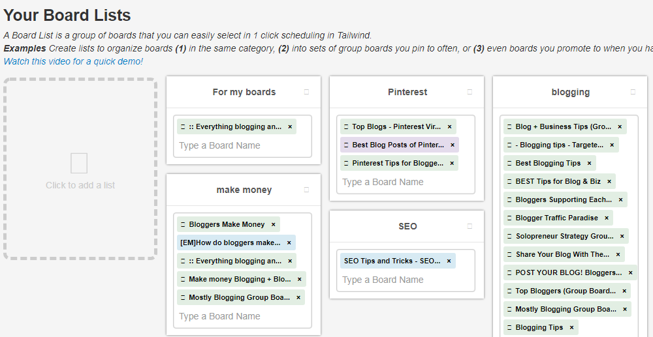Open the Watch this video demo link
This screenshot has width=653, height=337.
(73, 61)
